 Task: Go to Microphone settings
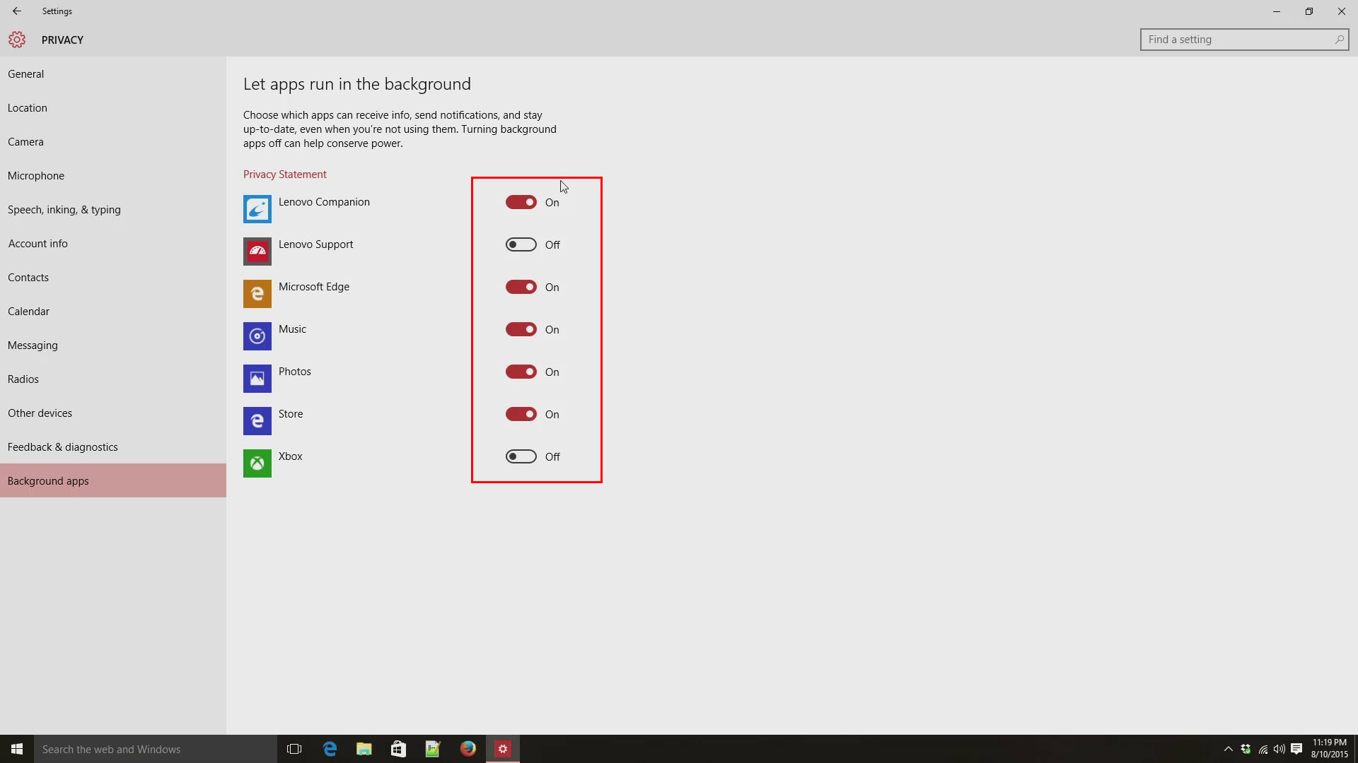113,176
